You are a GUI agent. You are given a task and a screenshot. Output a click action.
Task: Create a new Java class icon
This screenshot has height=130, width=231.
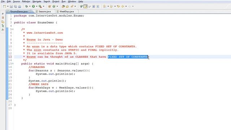click(x=54, y=6)
